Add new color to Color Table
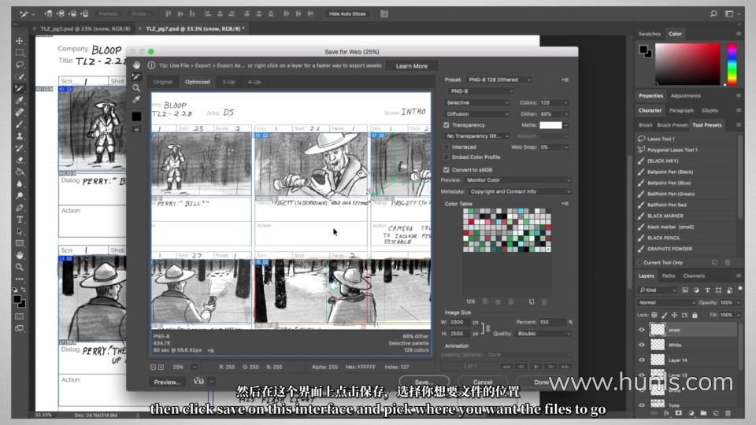This screenshot has height=425, width=756. (532, 301)
